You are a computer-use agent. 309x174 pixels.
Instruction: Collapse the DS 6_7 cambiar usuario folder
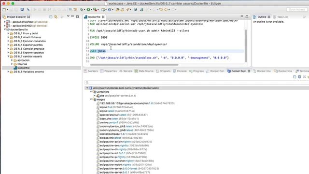pos(9,57)
